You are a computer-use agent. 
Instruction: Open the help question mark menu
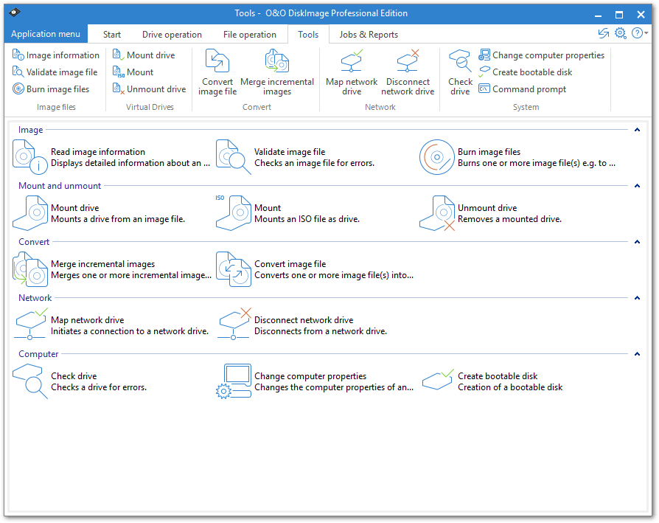[640, 33]
